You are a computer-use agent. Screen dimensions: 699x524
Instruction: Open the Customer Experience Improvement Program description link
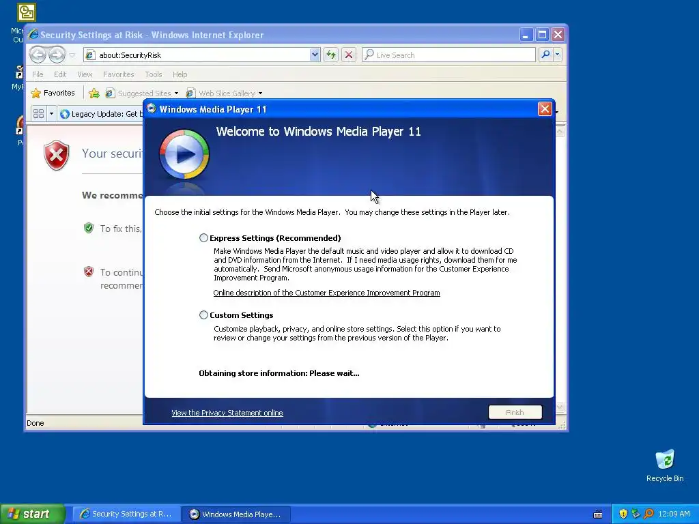coord(326,293)
